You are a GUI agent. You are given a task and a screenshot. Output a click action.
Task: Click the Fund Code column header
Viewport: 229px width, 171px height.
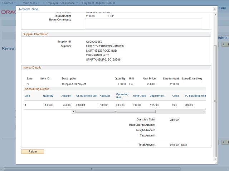click(139, 96)
